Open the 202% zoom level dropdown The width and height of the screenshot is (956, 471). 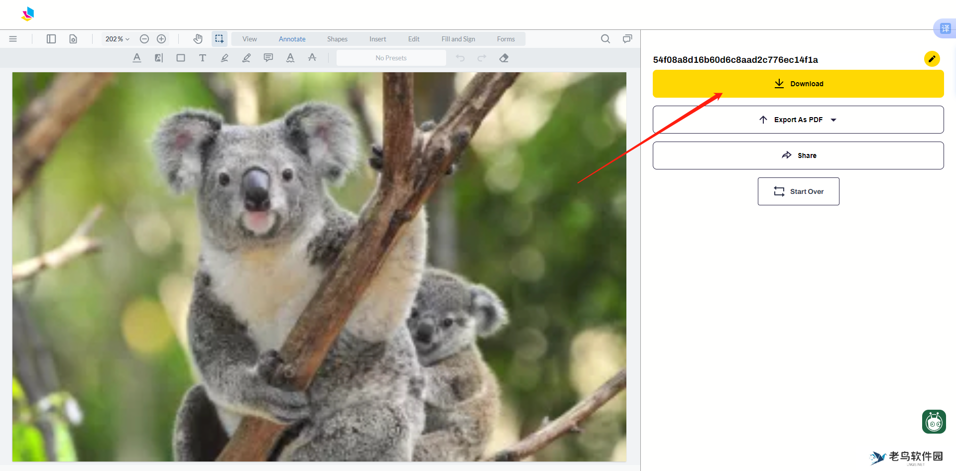click(x=117, y=39)
